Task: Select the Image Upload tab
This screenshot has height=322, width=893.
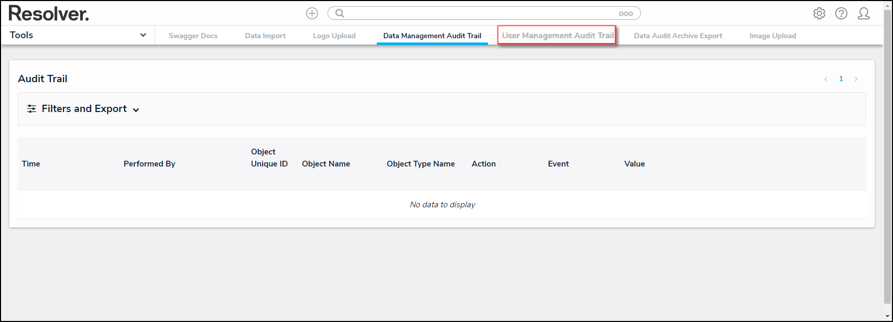Action: point(772,36)
